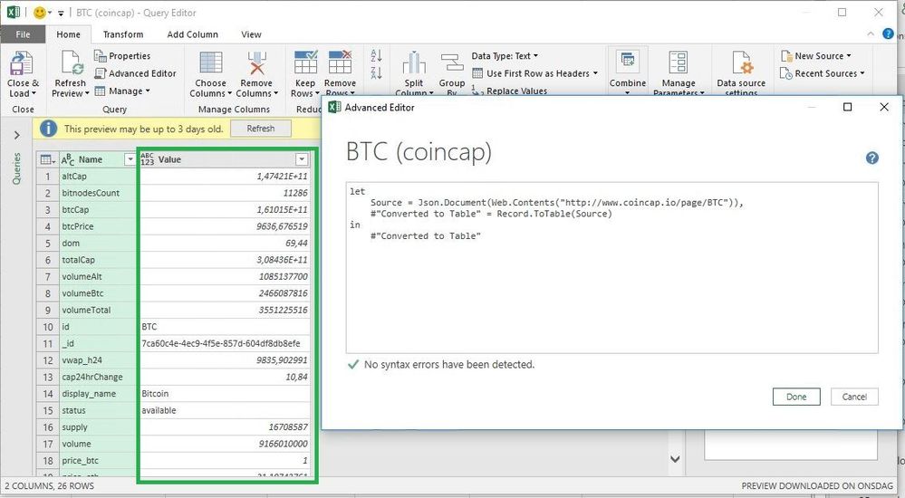Select the bitnodesCount name cell
905x498 pixels.
click(98, 193)
